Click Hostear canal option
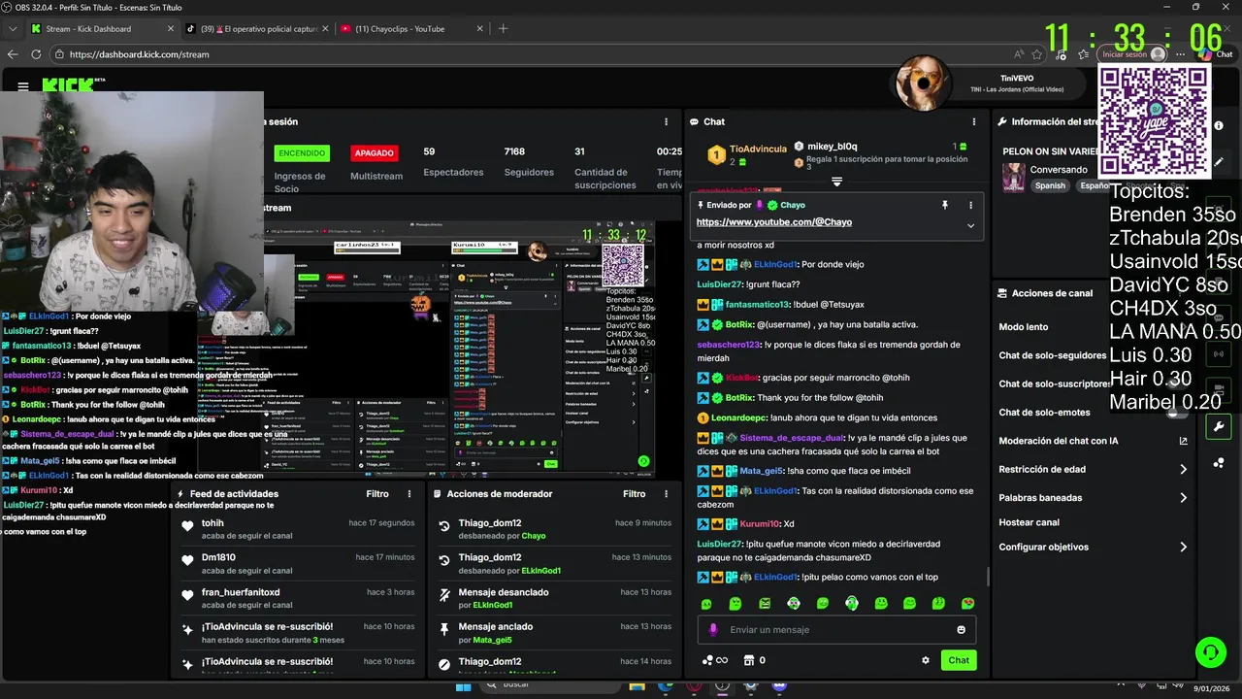1242x699 pixels. [x=1029, y=522]
